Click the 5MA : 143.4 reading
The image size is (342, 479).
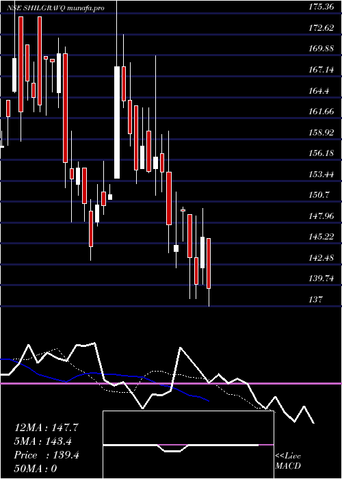pos(44,441)
